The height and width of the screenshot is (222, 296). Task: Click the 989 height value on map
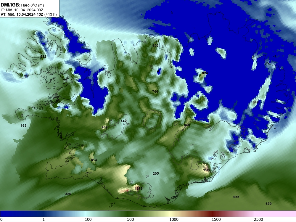(104, 127)
